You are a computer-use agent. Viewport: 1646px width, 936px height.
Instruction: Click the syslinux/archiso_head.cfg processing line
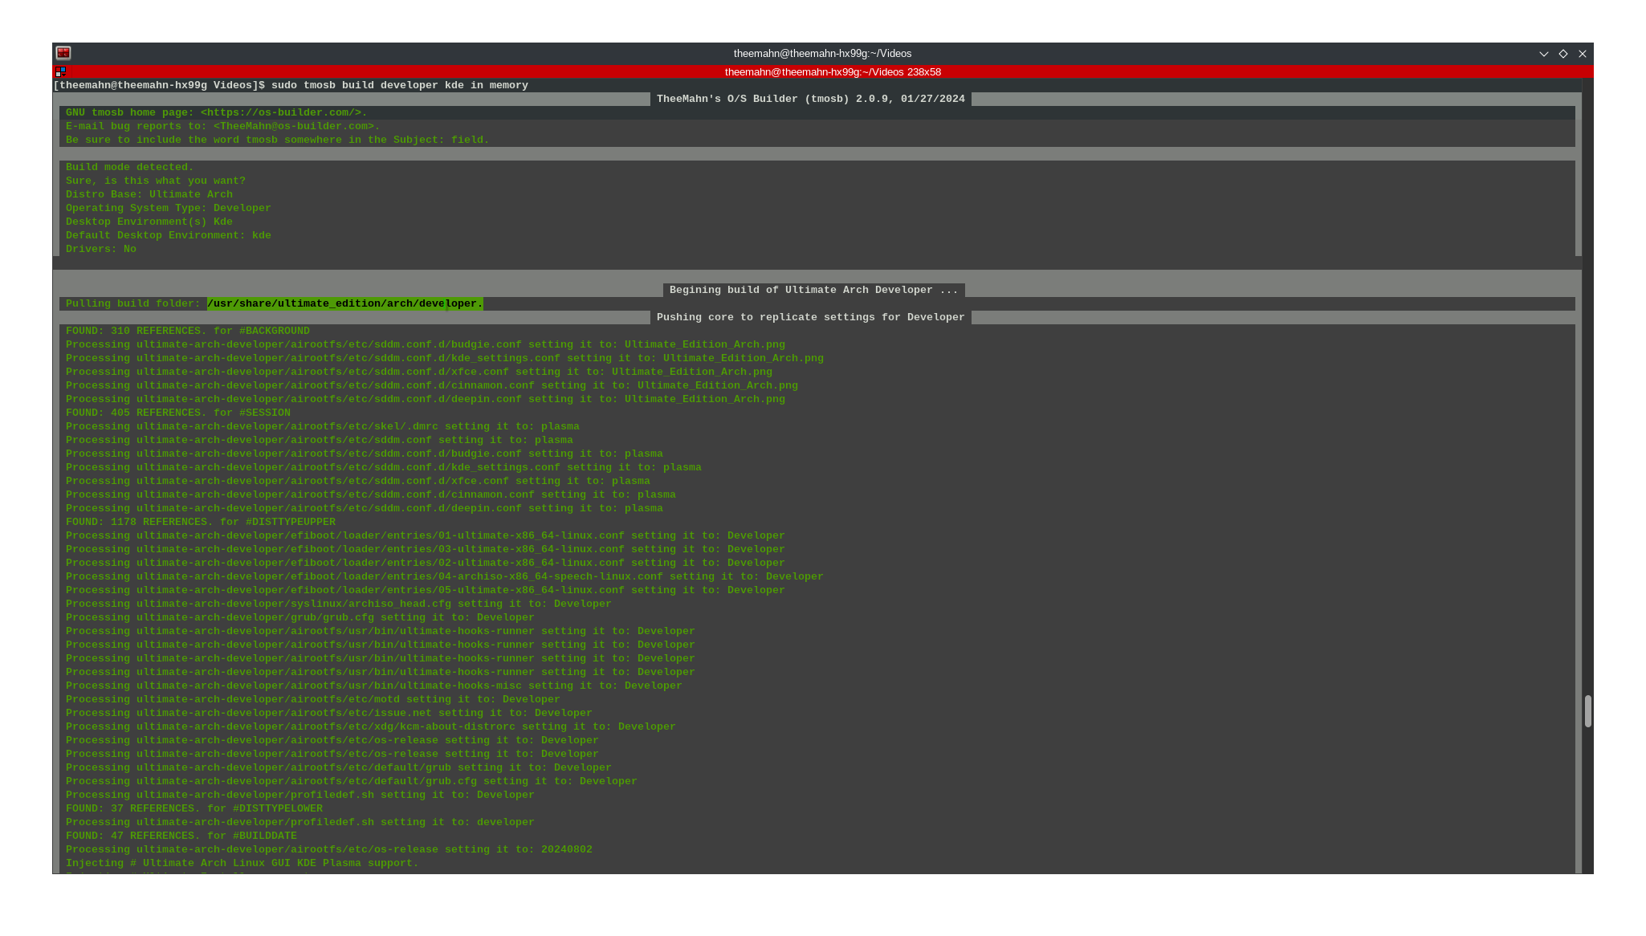[339, 604]
